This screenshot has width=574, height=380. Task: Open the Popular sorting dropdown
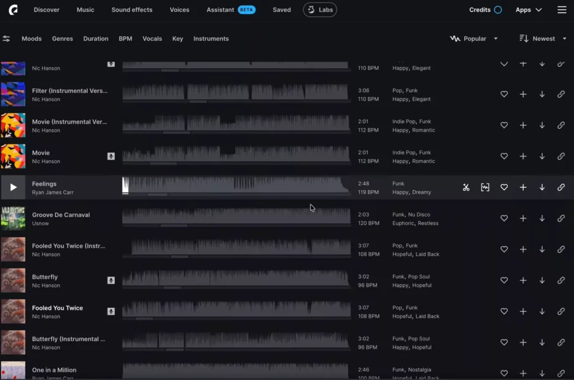point(474,39)
